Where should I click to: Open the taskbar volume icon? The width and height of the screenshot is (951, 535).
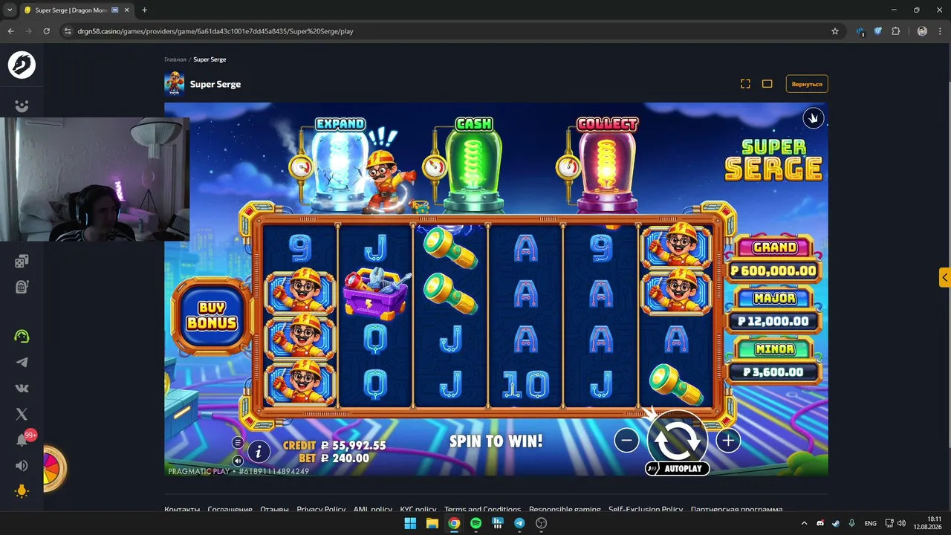[x=901, y=523]
